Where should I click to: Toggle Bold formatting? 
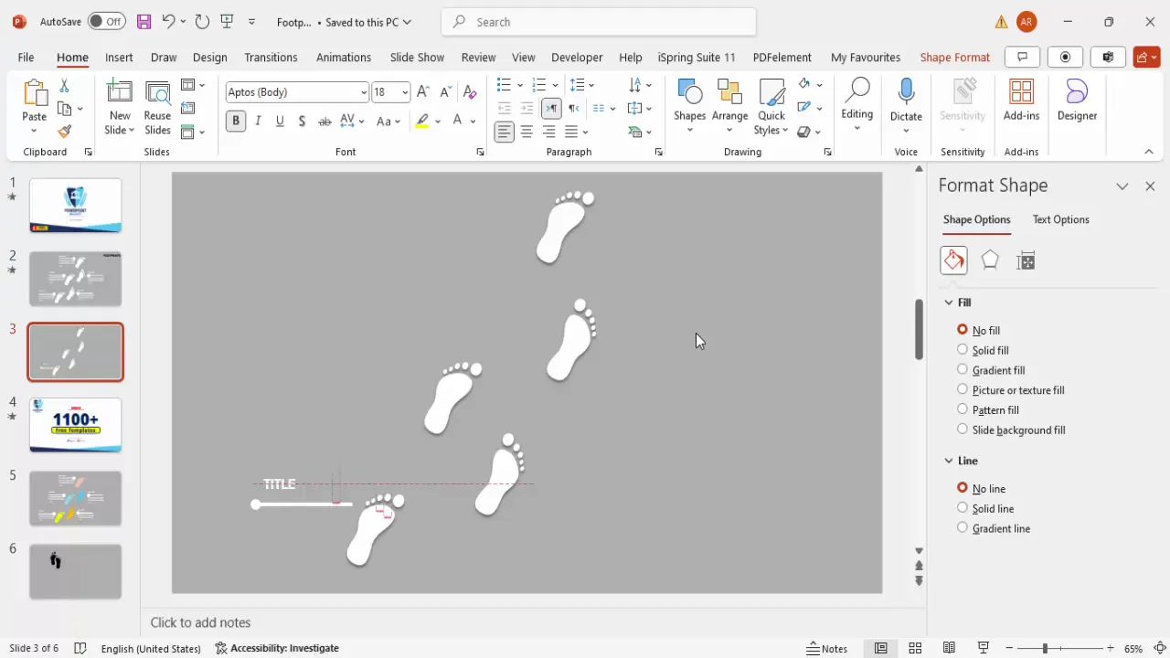[x=236, y=121]
